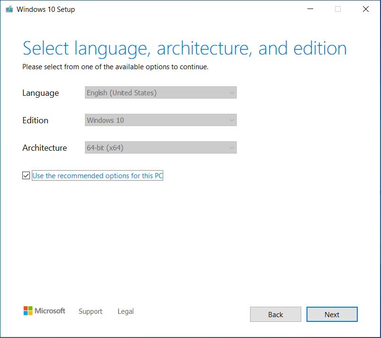Go to the Next setup step
The image size is (381, 338).
point(332,314)
